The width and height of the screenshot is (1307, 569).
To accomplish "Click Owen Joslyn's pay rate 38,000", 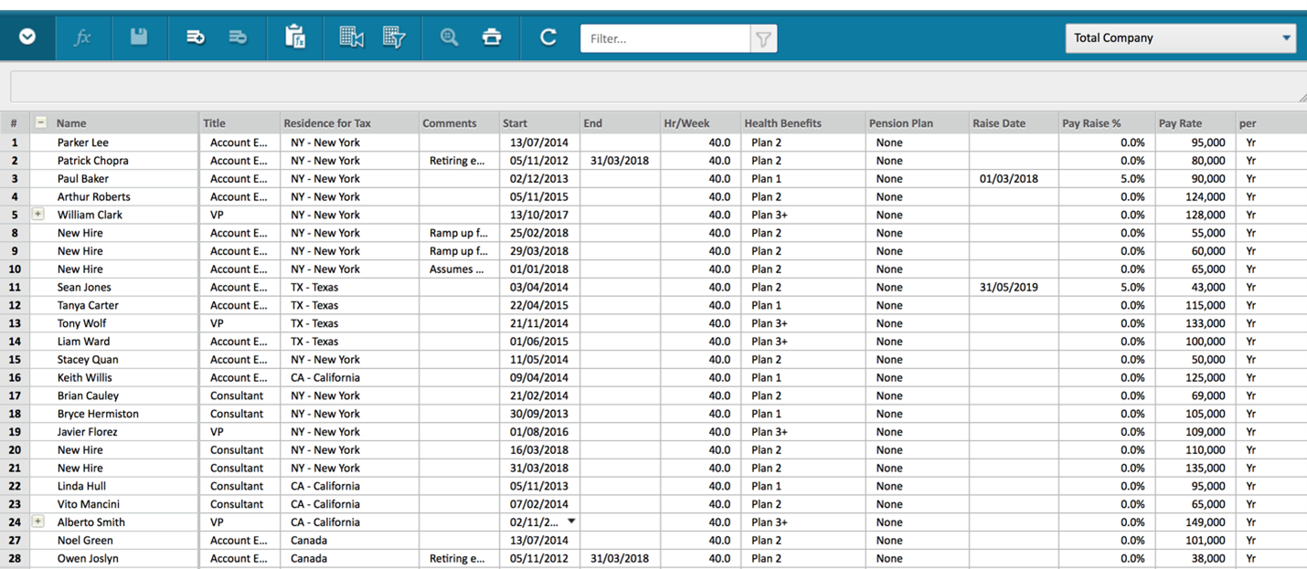I will (1208, 558).
